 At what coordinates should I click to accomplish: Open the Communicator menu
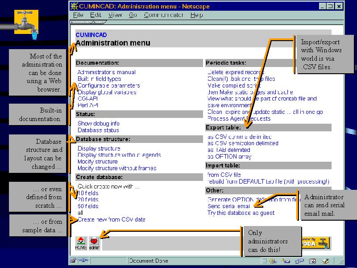tap(163, 15)
